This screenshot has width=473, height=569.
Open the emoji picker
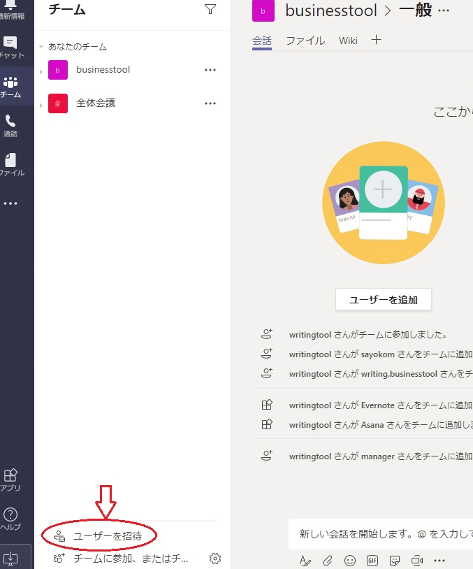[x=350, y=560]
